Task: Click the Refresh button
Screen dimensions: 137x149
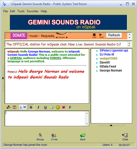Action: [x=114, y=35]
